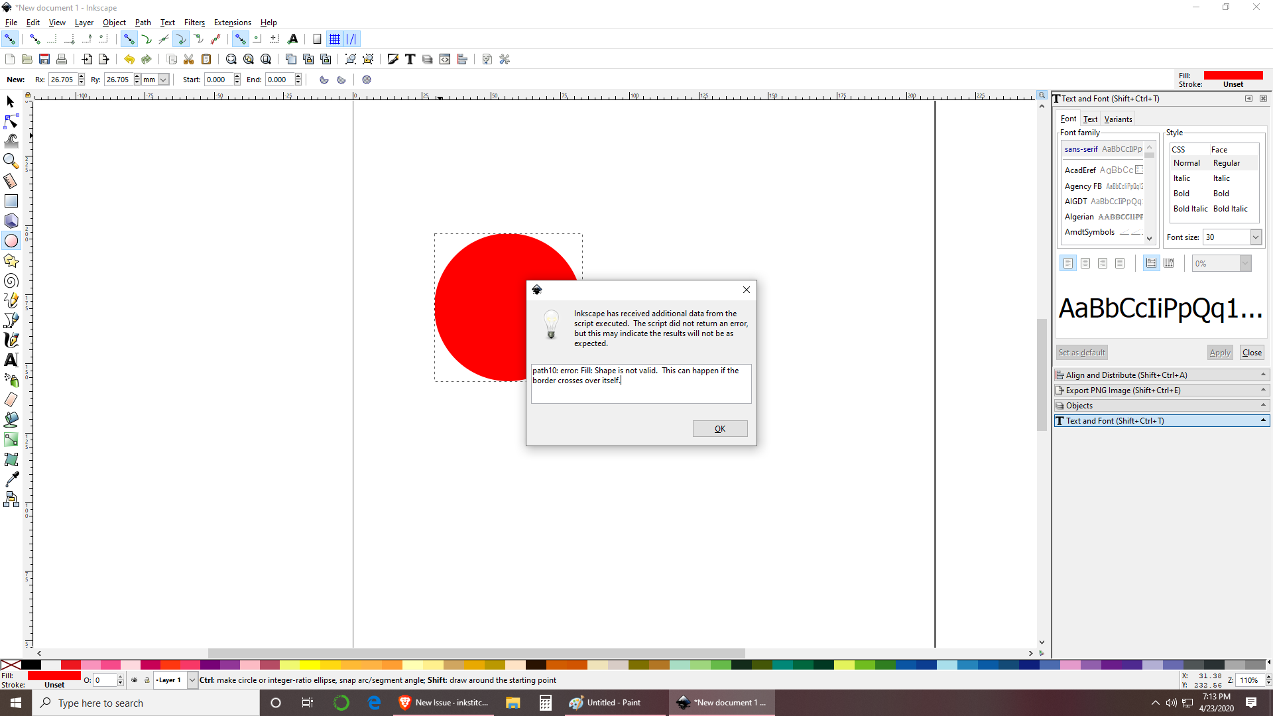Click the Save document icon
Viewport: 1273px width, 716px height.
(x=44, y=60)
